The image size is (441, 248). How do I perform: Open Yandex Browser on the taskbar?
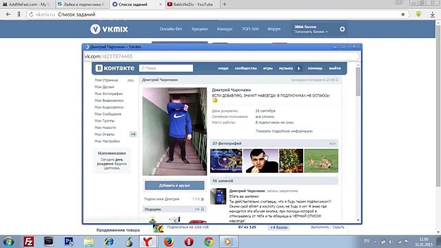tap(148, 242)
